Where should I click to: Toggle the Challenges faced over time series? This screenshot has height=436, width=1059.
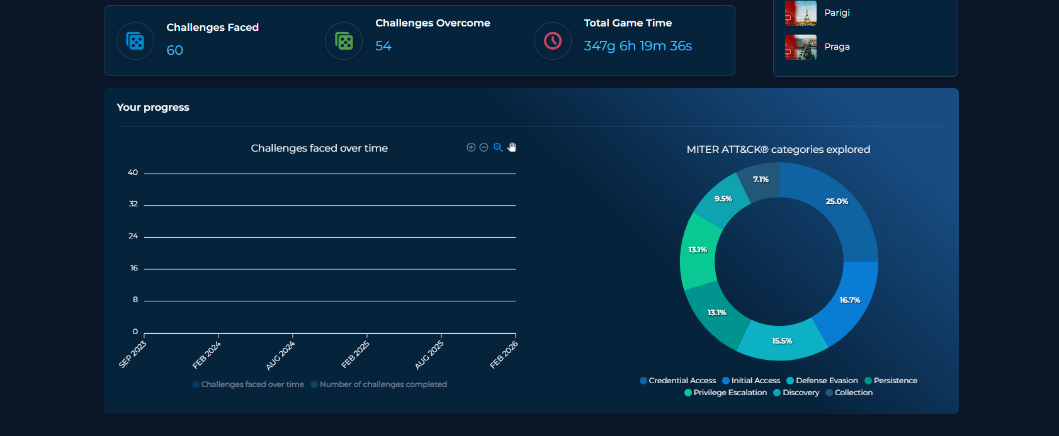(x=248, y=384)
